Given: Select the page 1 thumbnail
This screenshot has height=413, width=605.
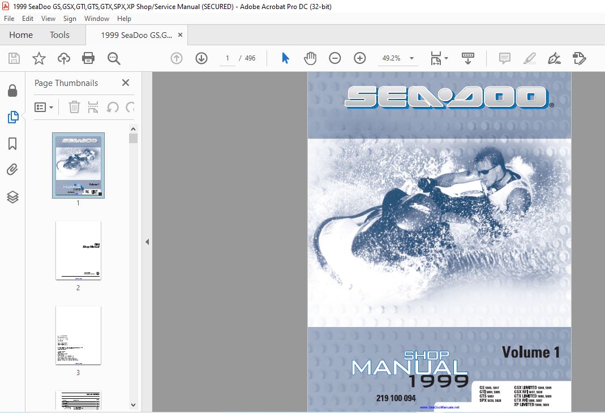Looking at the screenshot, I should pos(78,165).
